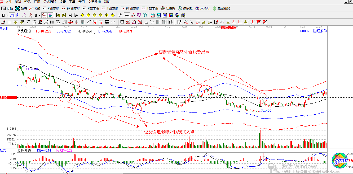353x174 pixels.
Task: Open the 公式选股 menu
Action: point(49,2)
